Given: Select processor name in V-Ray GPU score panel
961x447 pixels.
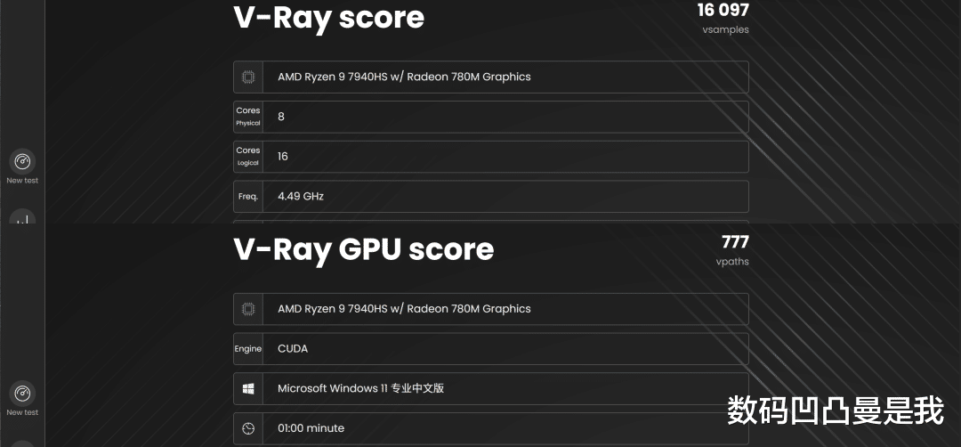Looking at the screenshot, I should [x=404, y=308].
